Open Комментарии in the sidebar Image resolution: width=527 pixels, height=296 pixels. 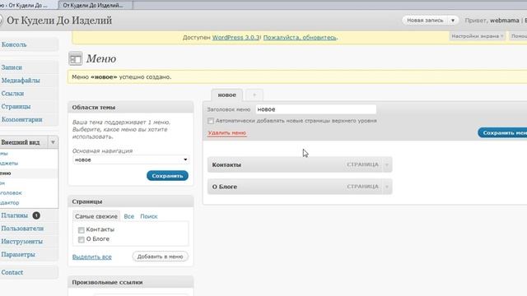(22, 119)
